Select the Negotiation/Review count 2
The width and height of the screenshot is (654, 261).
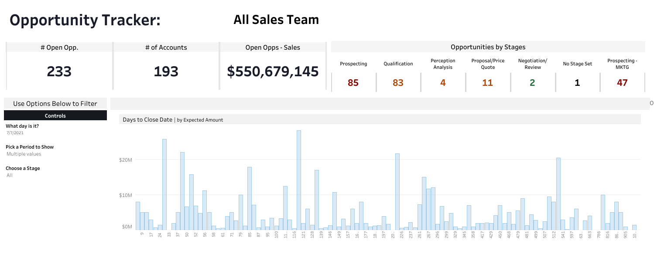[x=532, y=82]
